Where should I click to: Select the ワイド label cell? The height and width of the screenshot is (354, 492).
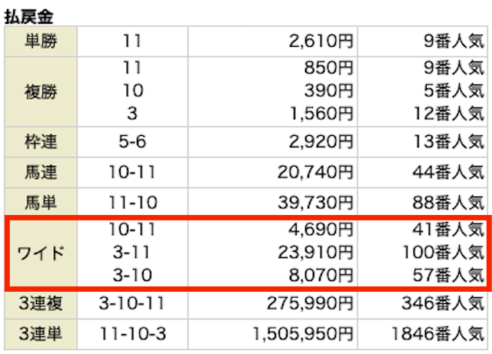(x=41, y=253)
